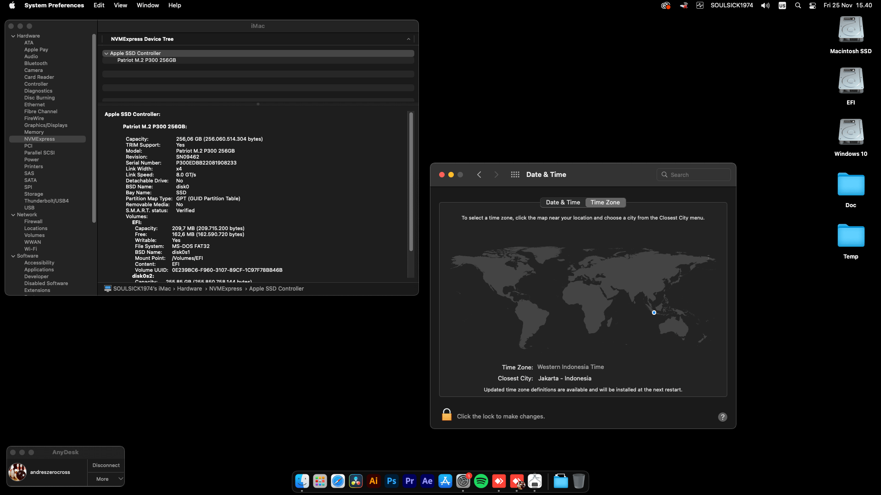Click the Search field in Date & Time
The height and width of the screenshot is (495, 881).
(x=694, y=175)
